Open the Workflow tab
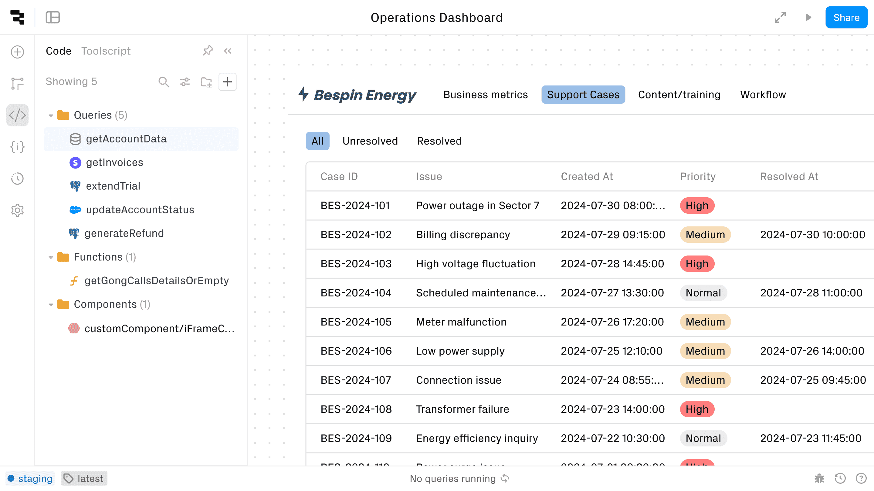The width and height of the screenshot is (874, 491). [x=763, y=95]
